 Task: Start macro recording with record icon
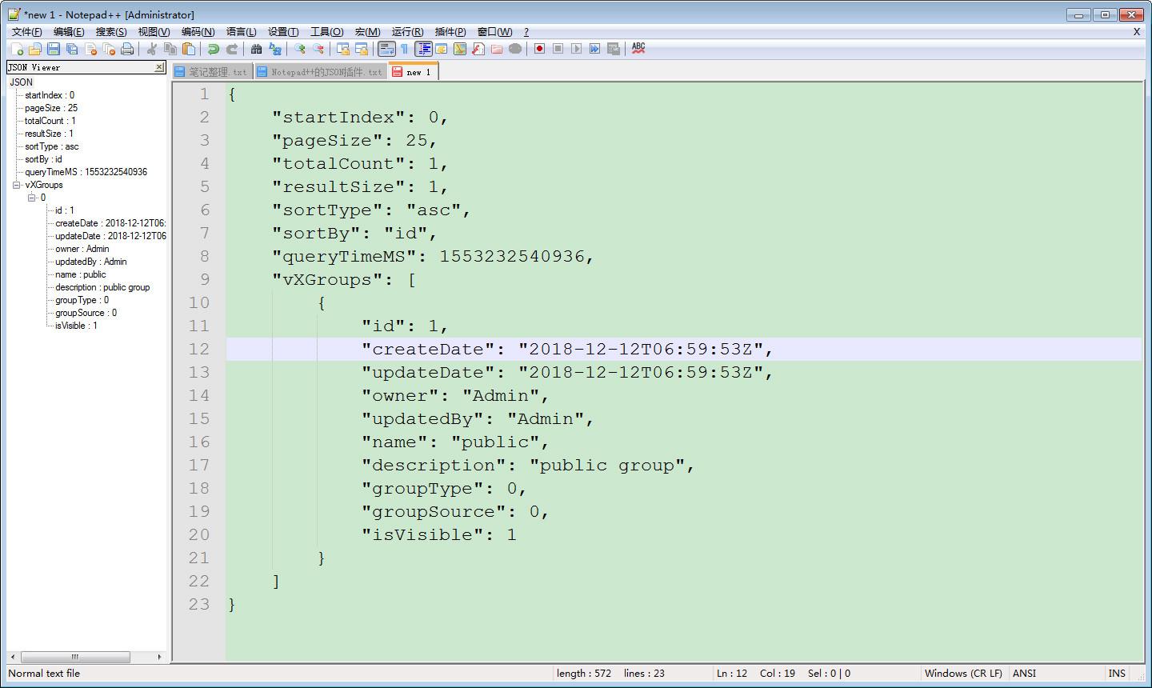(x=538, y=49)
